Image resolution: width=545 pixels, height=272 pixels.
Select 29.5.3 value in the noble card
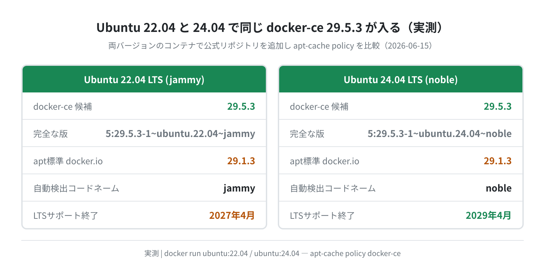click(497, 106)
